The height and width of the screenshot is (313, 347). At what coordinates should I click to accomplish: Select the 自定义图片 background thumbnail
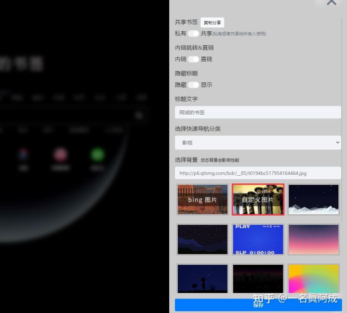[x=258, y=199]
